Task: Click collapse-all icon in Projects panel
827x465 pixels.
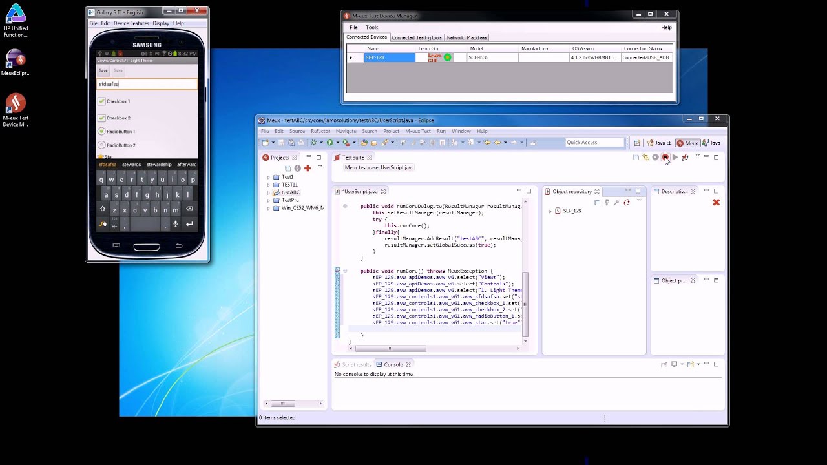Action: [288, 169]
